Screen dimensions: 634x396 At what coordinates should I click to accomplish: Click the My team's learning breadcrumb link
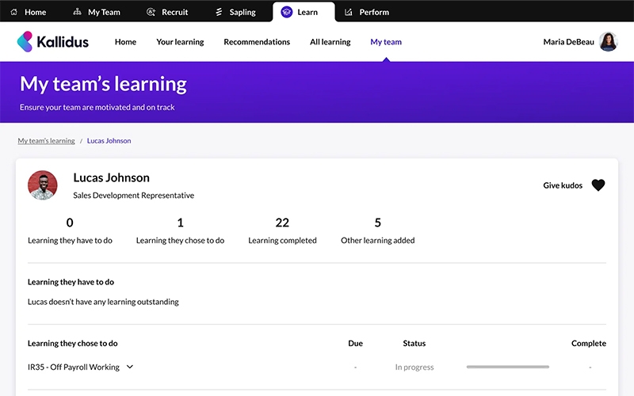47,141
